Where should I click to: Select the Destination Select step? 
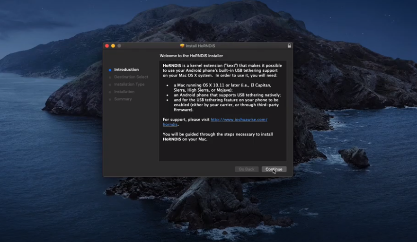pyautogui.click(x=131, y=77)
